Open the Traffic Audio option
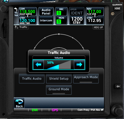 [x=32, y=79]
